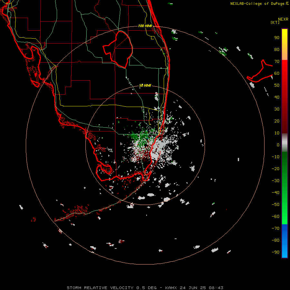Click the -80 value on the velocity scale

(x=275, y=240)
